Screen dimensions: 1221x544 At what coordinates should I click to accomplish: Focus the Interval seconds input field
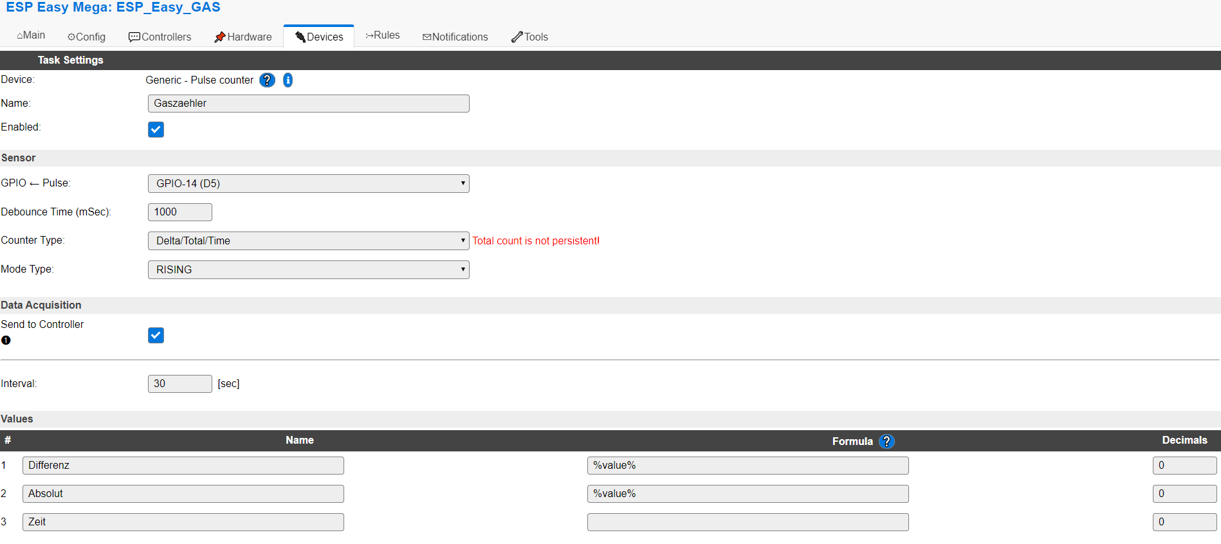click(x=179, y=384)
